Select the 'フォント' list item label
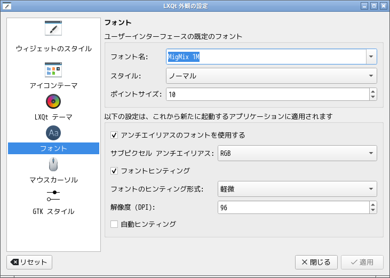The width and height of the screenshot is (390, 278). (x=53, y=148)
